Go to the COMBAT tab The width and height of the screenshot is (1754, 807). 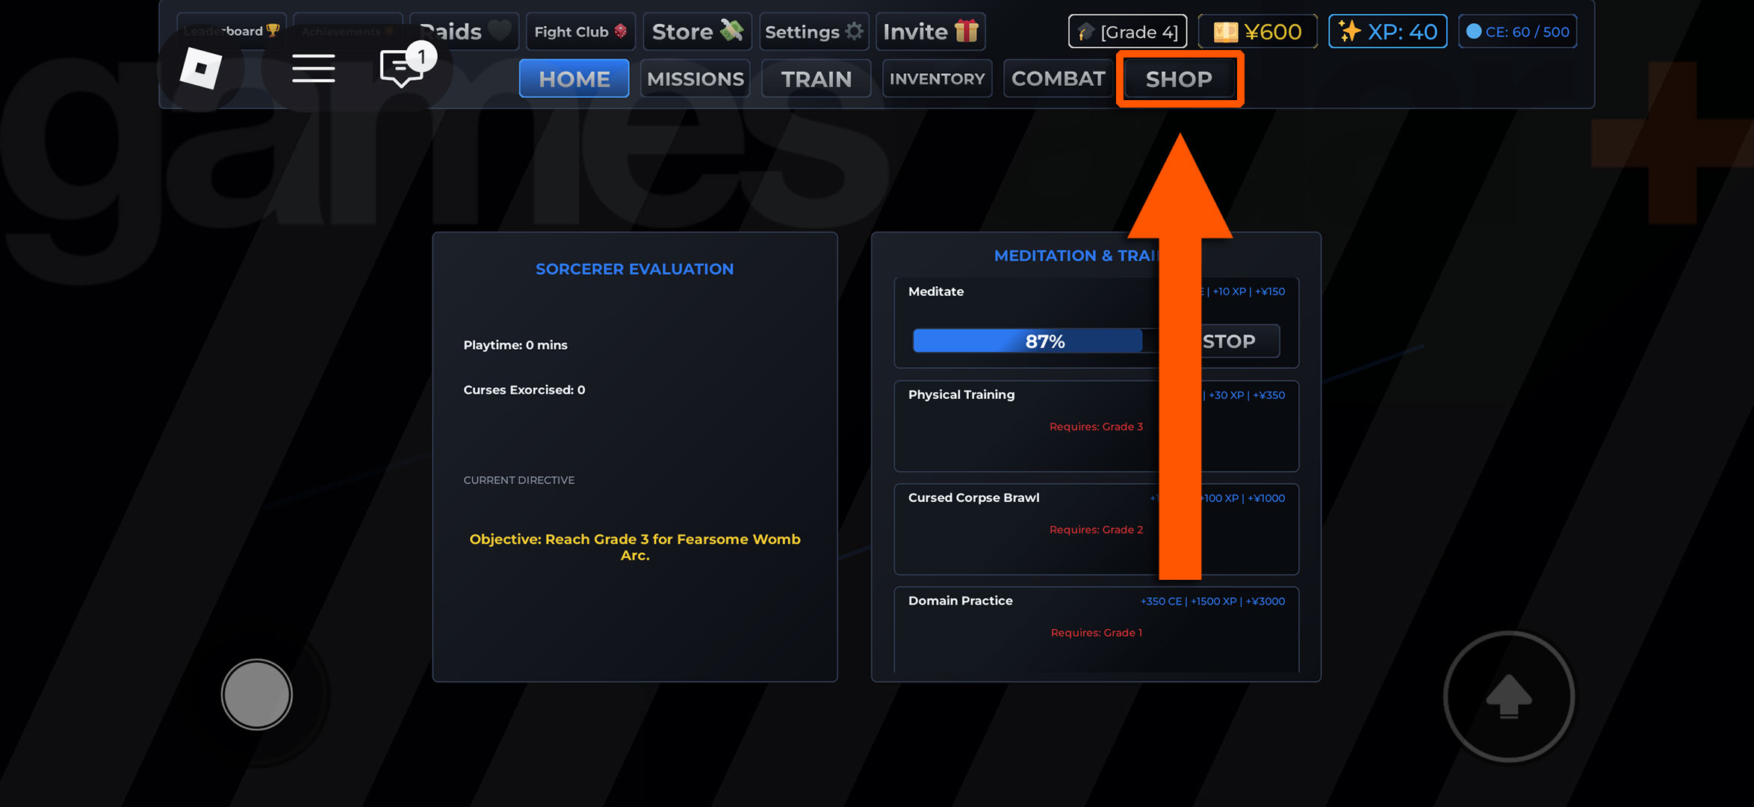coord(1058,78)
